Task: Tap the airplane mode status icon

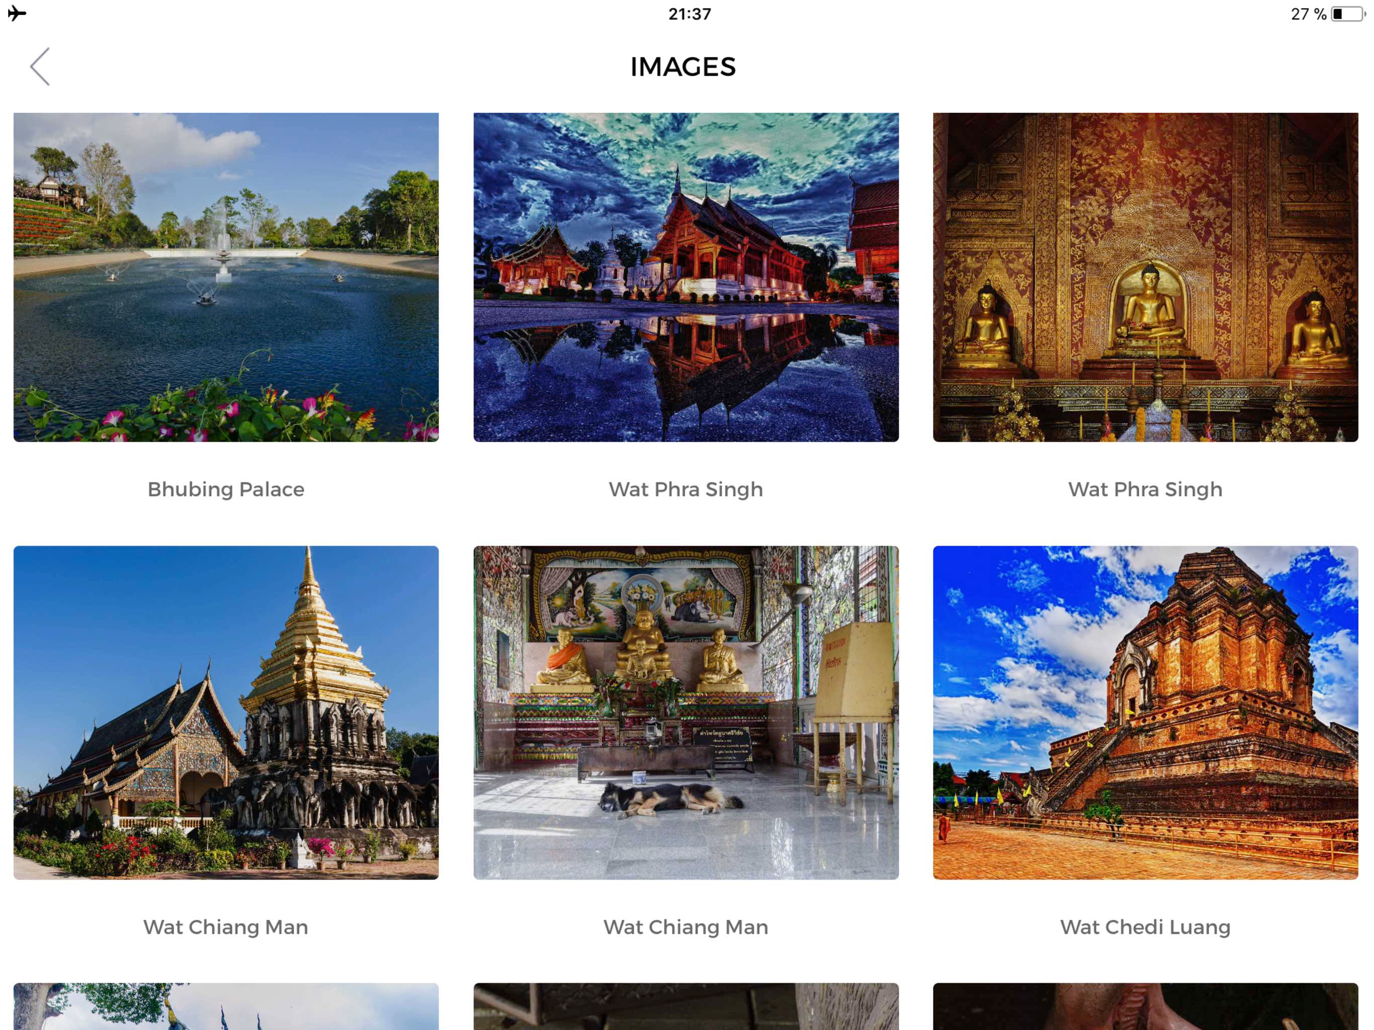Action: click(17, 13)
